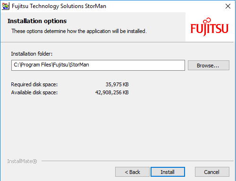Click the separator line beside InstallMate

coord(137,161)
